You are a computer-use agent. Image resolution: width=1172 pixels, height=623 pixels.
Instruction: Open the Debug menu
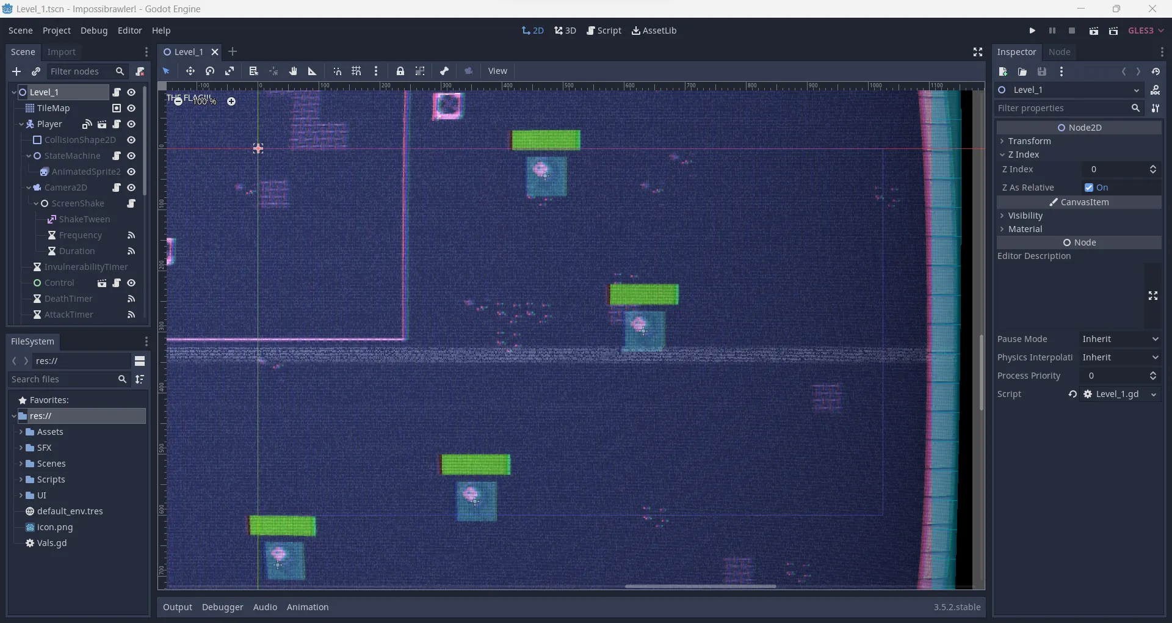click(94, 31)
